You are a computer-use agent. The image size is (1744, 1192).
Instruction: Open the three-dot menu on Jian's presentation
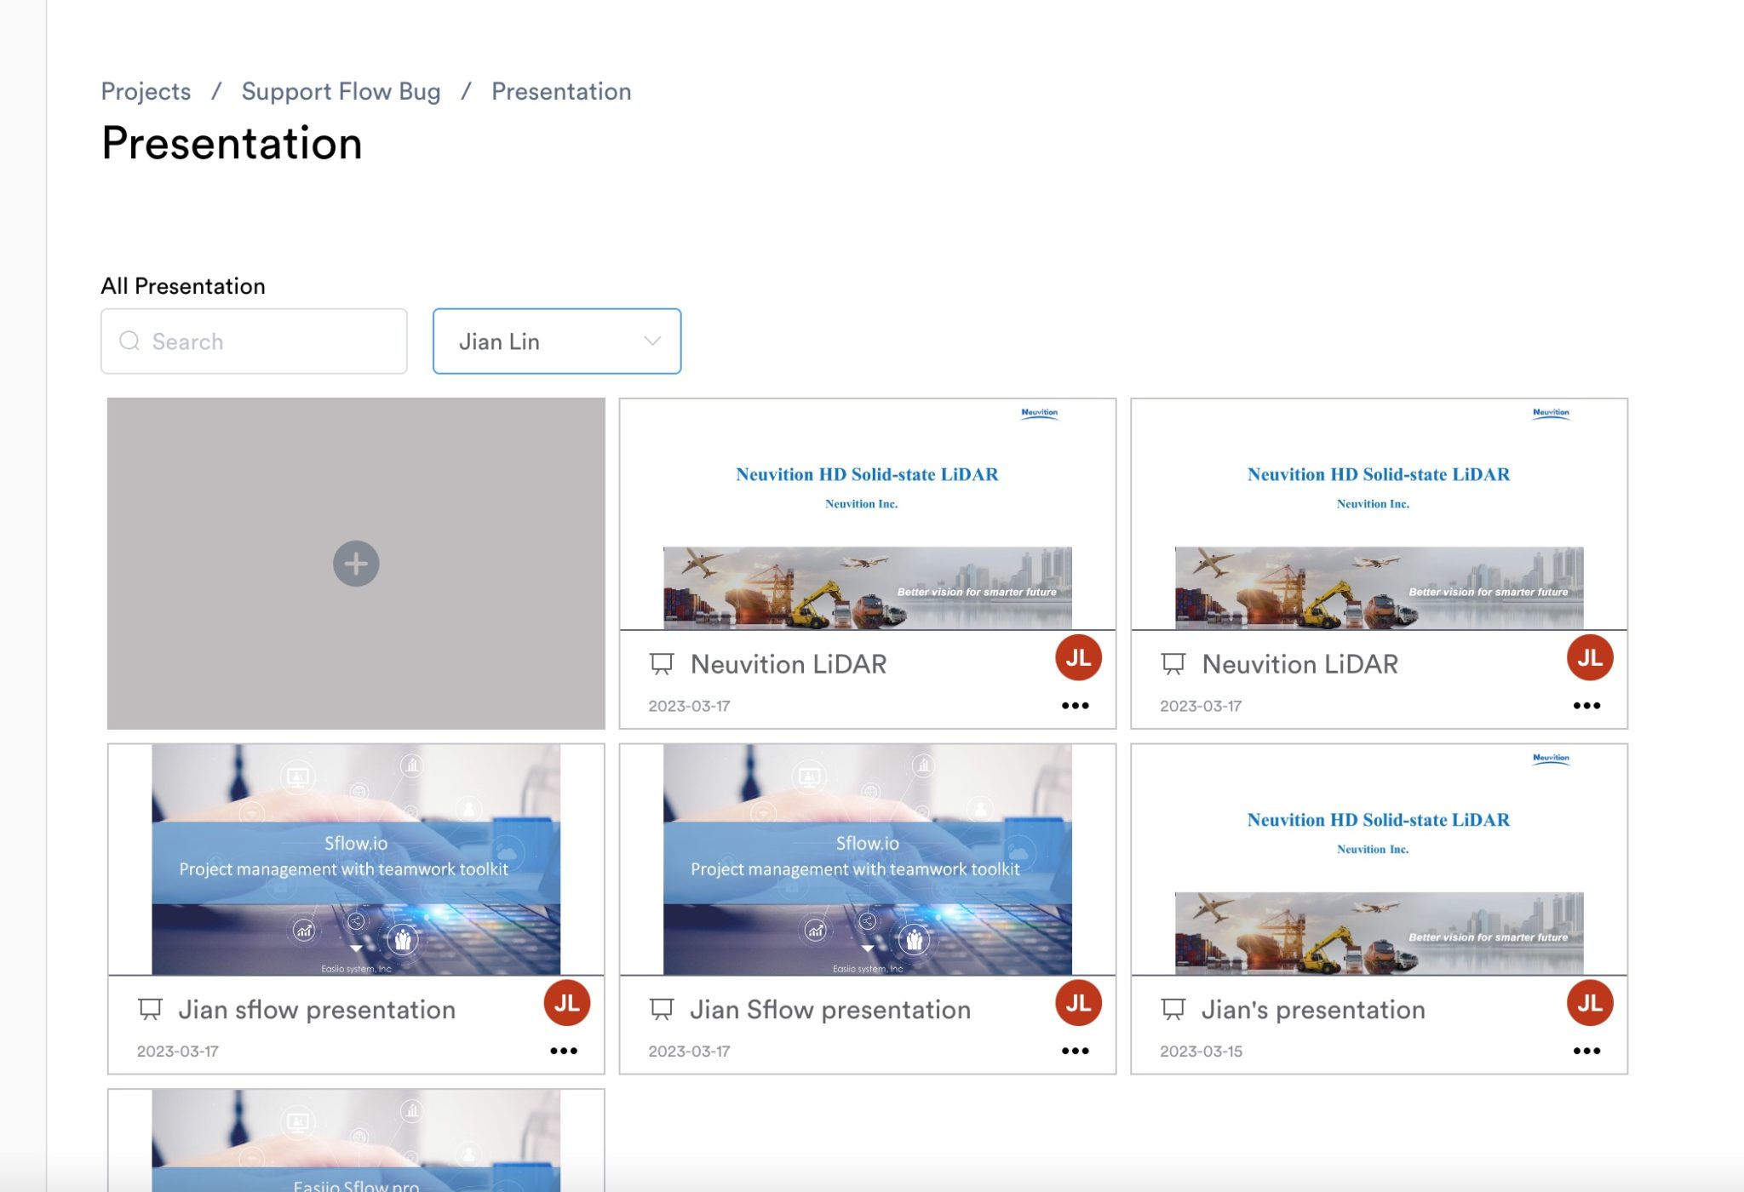point(1587,1051)
